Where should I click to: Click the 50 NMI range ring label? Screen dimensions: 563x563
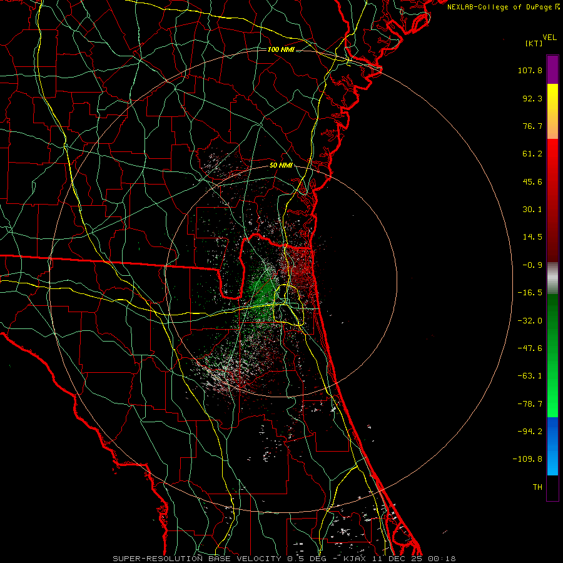[281, 166]
